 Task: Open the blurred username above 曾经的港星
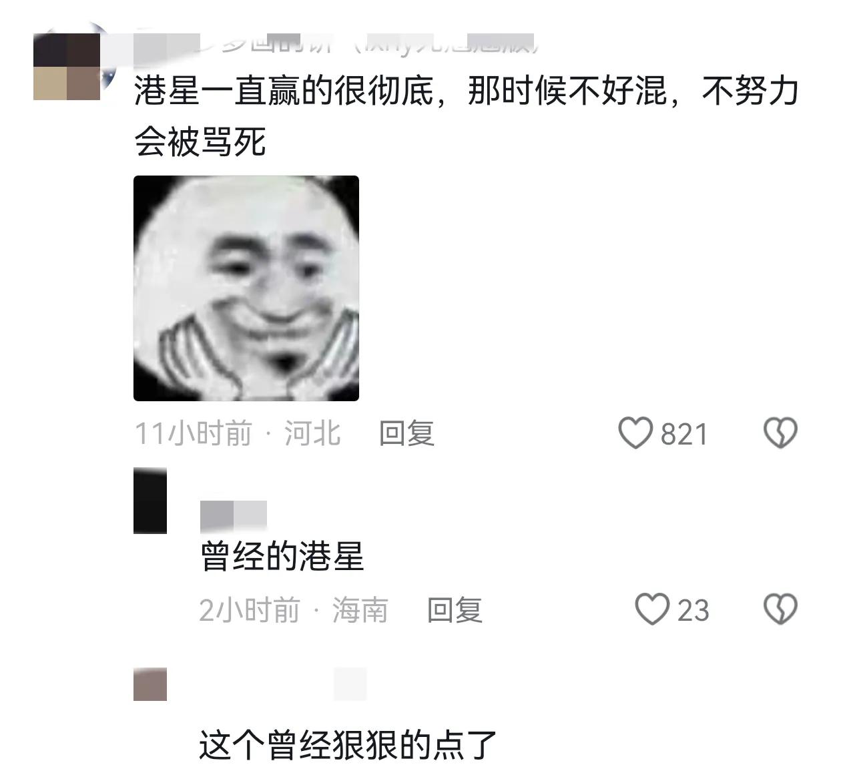pyautogui.click(x=234, y=515)
